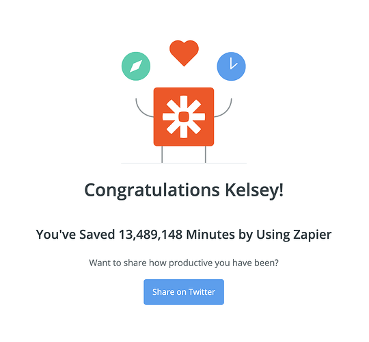Image resolution: width=369 pixels, height=342 pixels.
Task: Share on Twitter
Action: click(184, 292)
